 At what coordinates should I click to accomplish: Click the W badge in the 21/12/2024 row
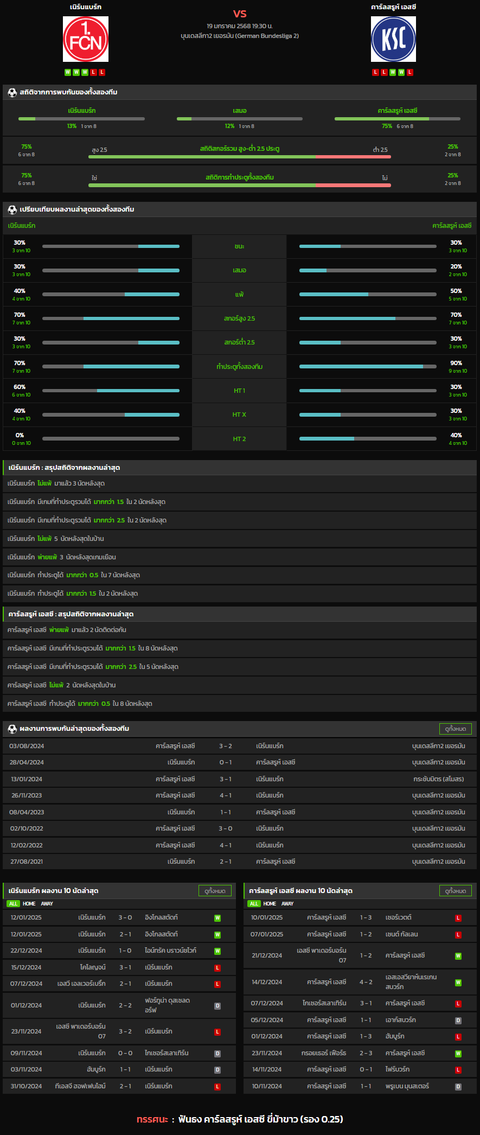(x=458, y=956)
